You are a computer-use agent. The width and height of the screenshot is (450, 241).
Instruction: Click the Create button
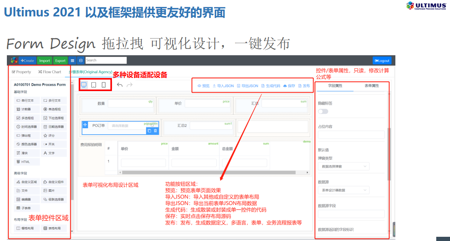point(27,60)
